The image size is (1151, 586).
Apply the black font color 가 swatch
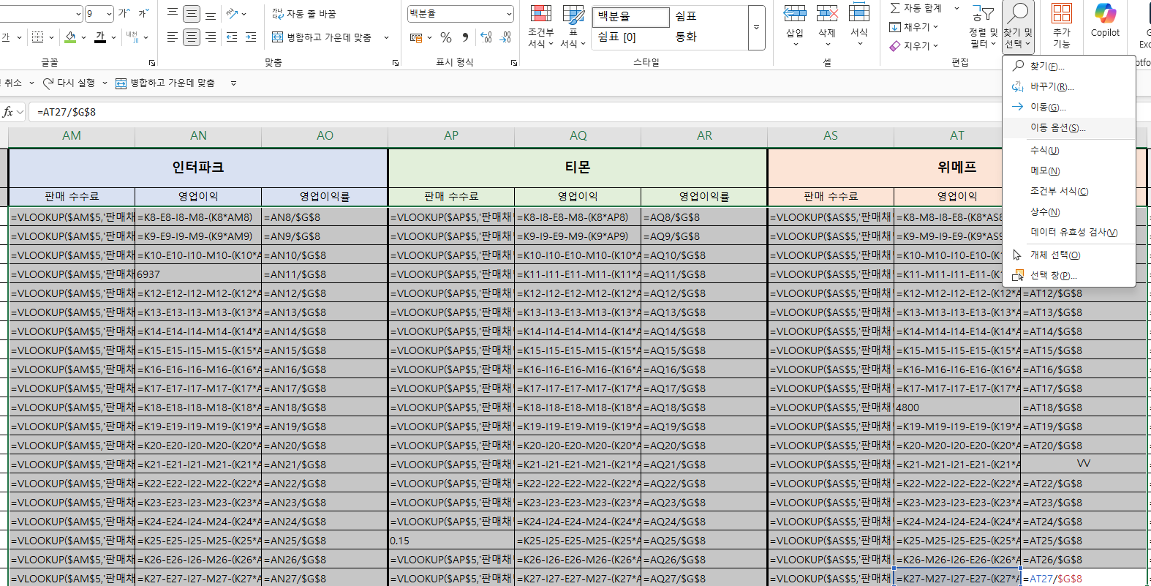pos(100,37)
